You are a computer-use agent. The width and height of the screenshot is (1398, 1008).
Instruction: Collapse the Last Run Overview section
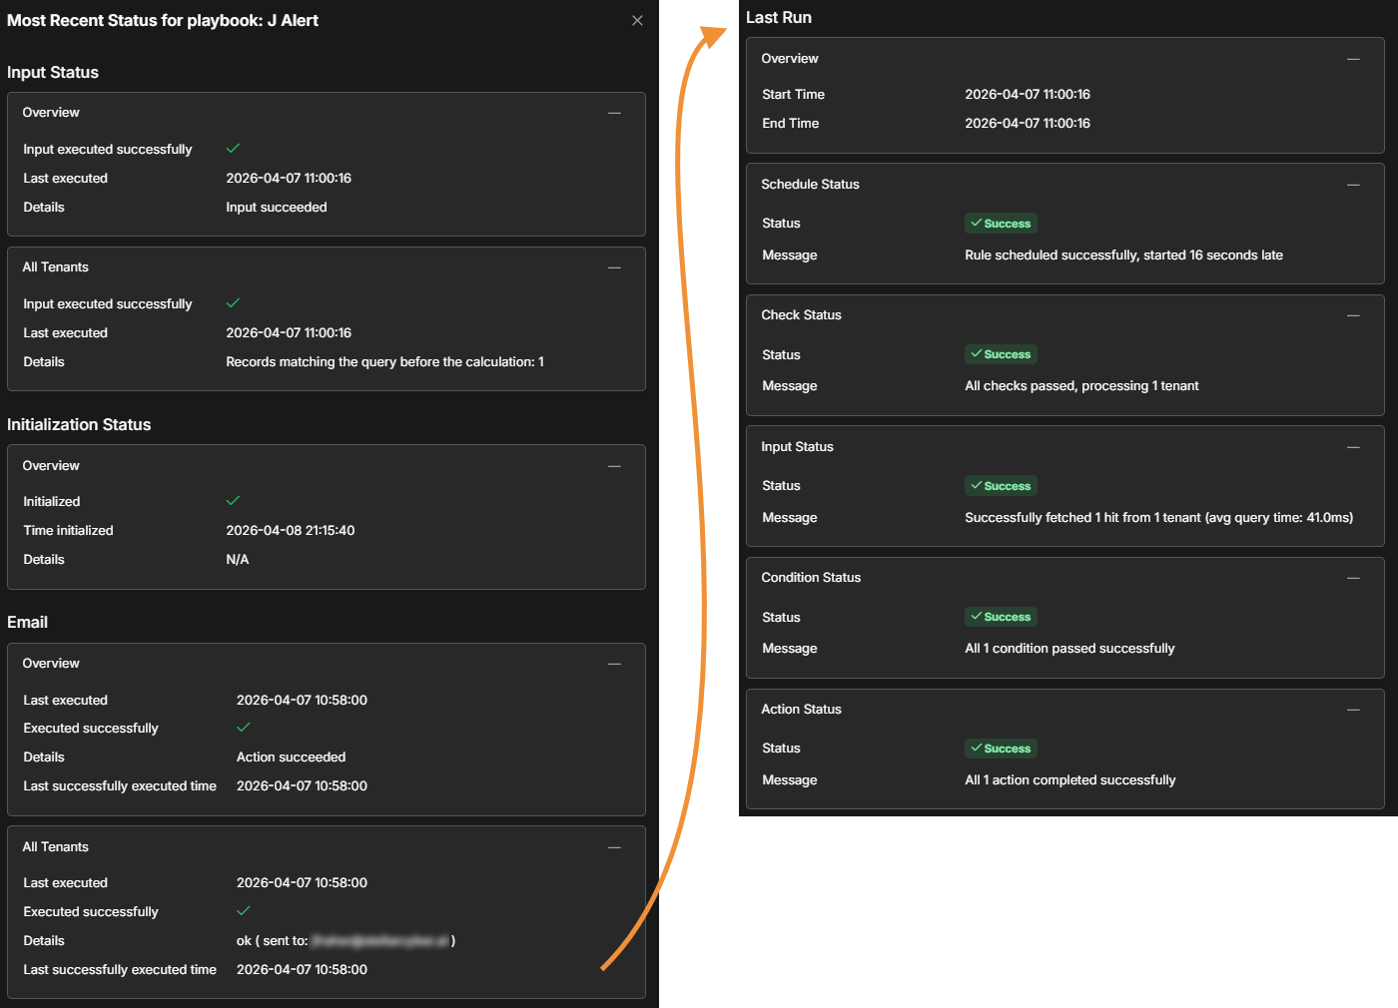pos(1353,59)
